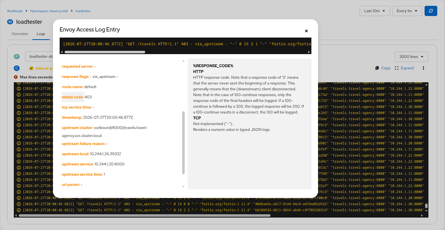The image size is (445, 230).
Task: Click the blue W workload badge
Action: 10,22
